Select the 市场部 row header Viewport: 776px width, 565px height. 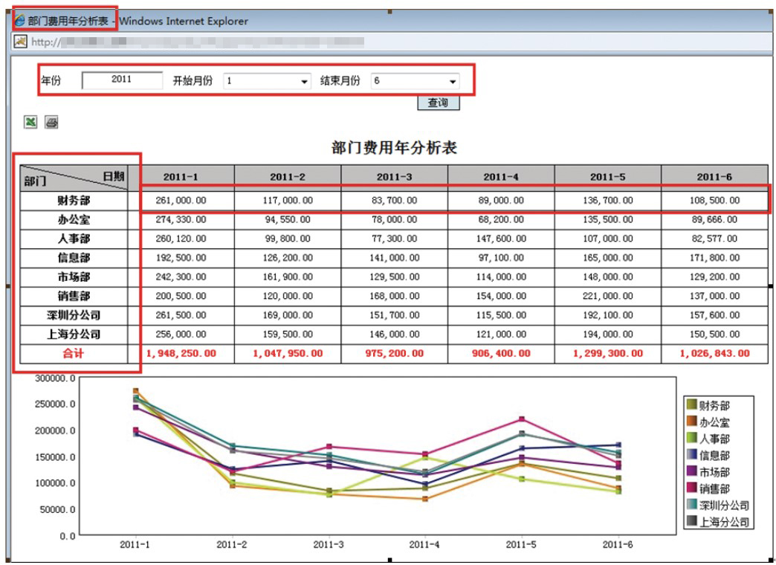74,277
